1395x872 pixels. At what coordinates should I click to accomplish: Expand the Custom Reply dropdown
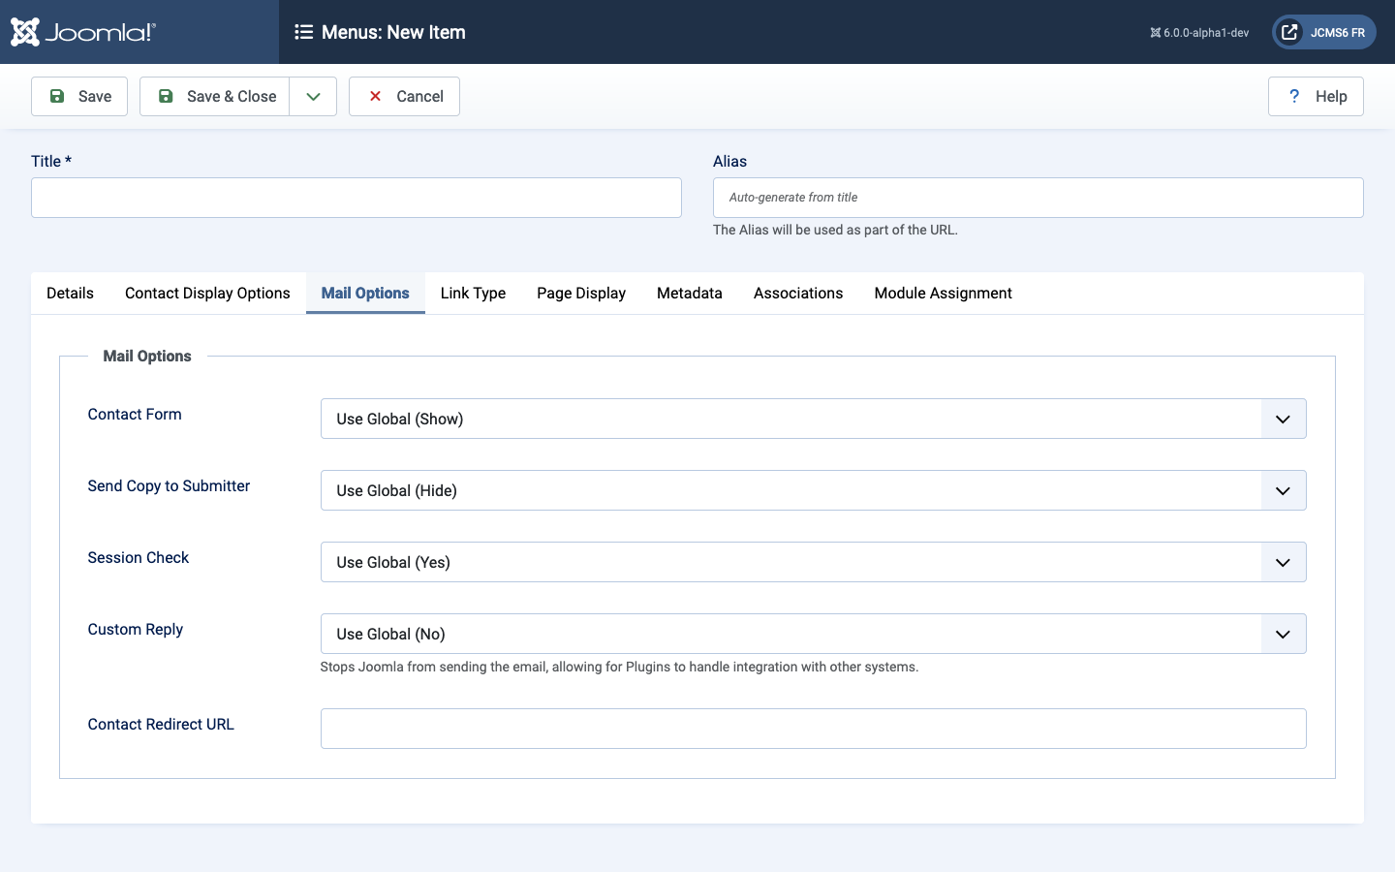813,634
